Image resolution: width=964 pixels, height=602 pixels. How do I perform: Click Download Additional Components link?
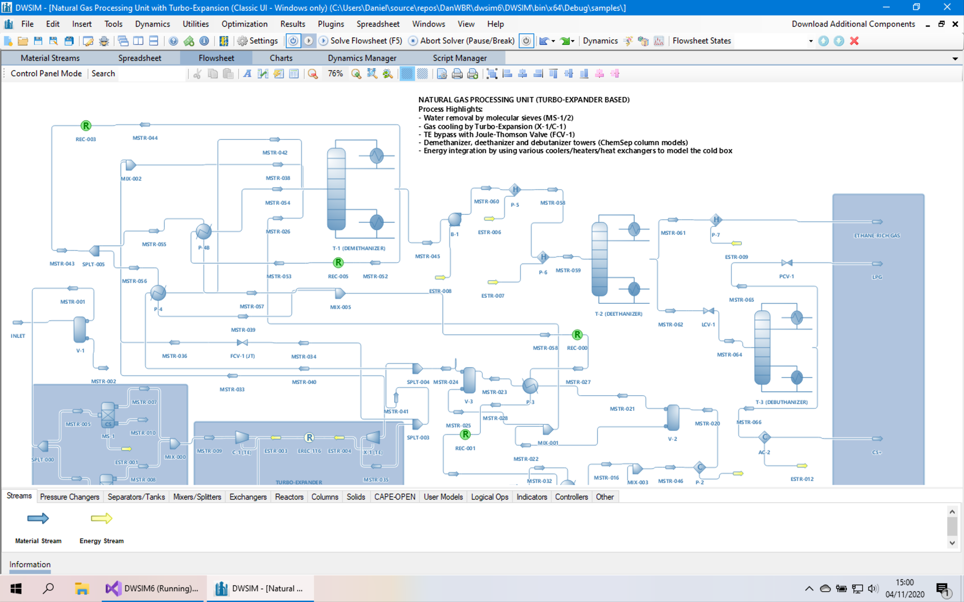[x=853, y=24]
